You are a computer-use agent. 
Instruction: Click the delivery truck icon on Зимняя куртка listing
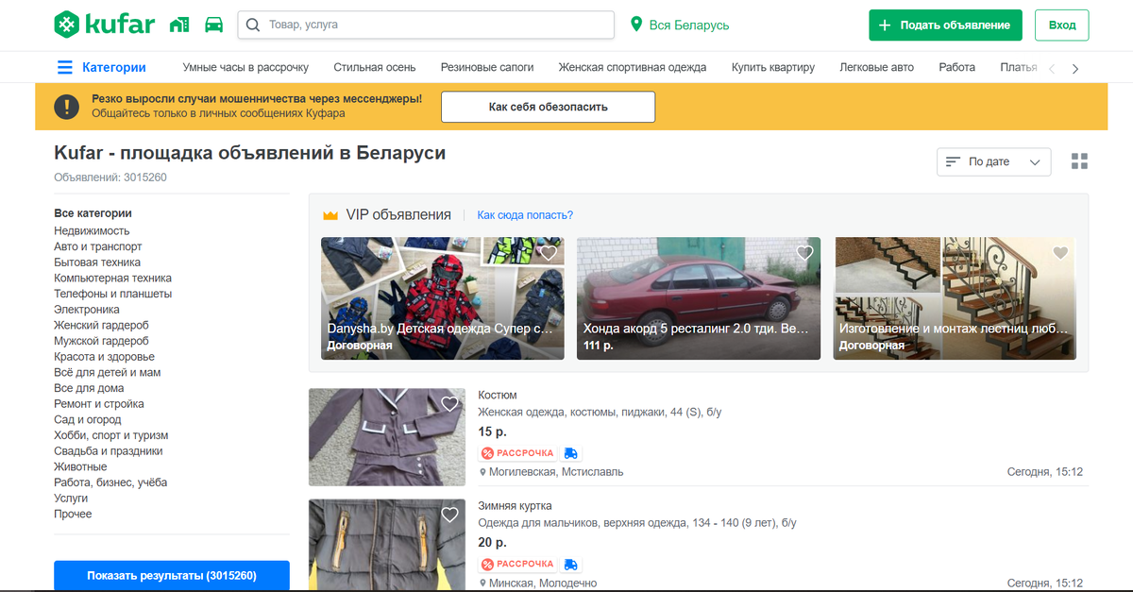570,564
